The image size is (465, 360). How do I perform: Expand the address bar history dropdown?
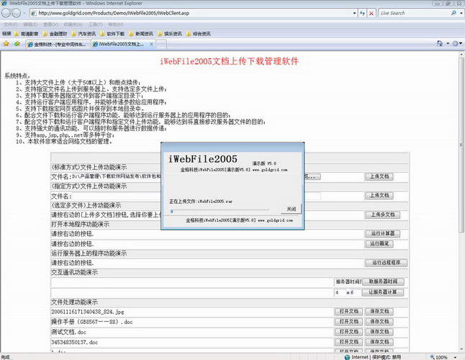[x=354, y=13]
